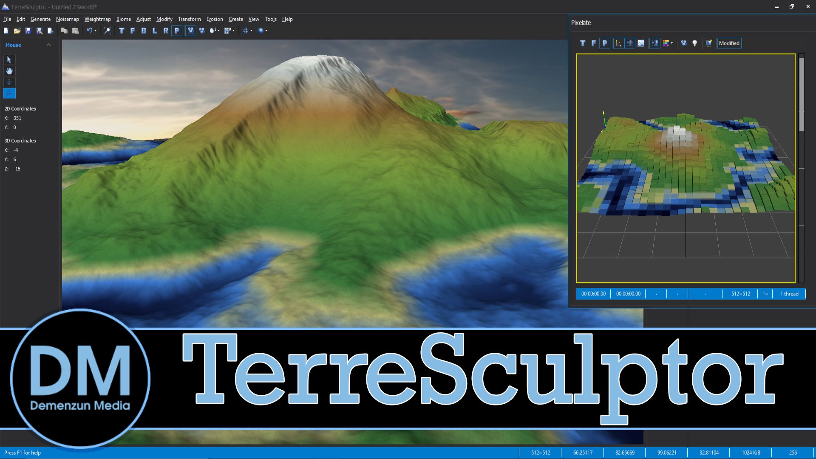Image resolution: width=816 pixels, height=459 pixels.
Task: Click the Export file toolbar icon
Action: [50, 31]
